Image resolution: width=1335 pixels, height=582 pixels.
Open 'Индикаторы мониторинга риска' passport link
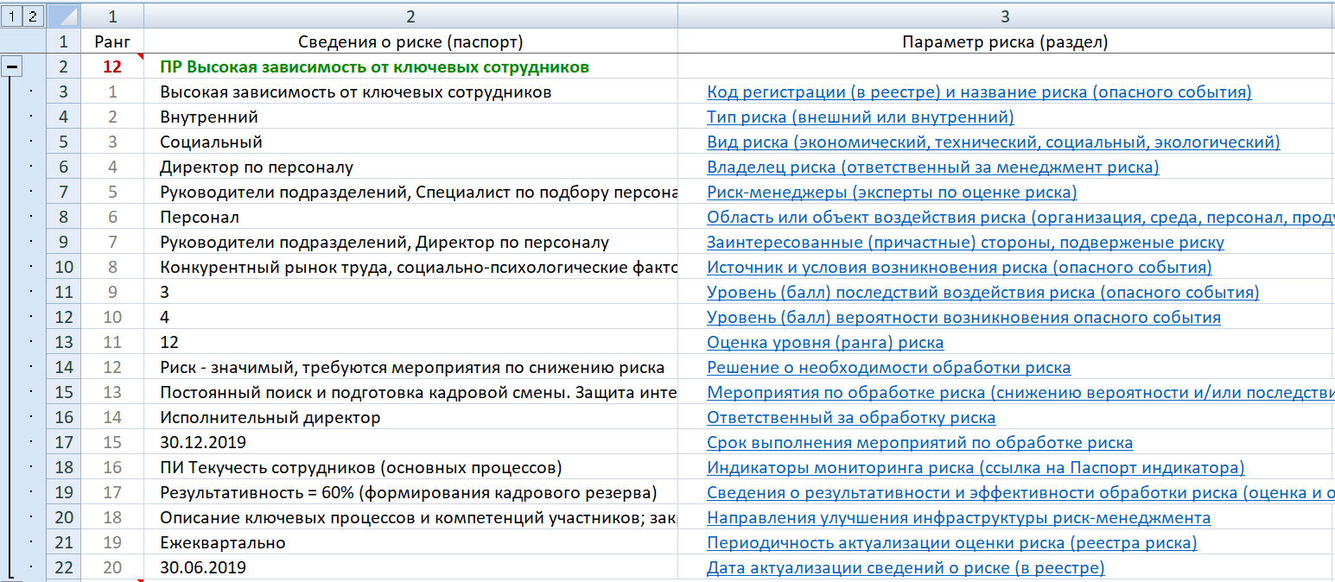(x=976, y=468)
